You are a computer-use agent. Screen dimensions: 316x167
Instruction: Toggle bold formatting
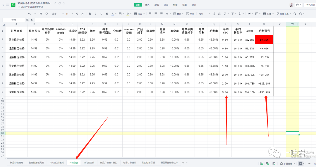point(90,14)
